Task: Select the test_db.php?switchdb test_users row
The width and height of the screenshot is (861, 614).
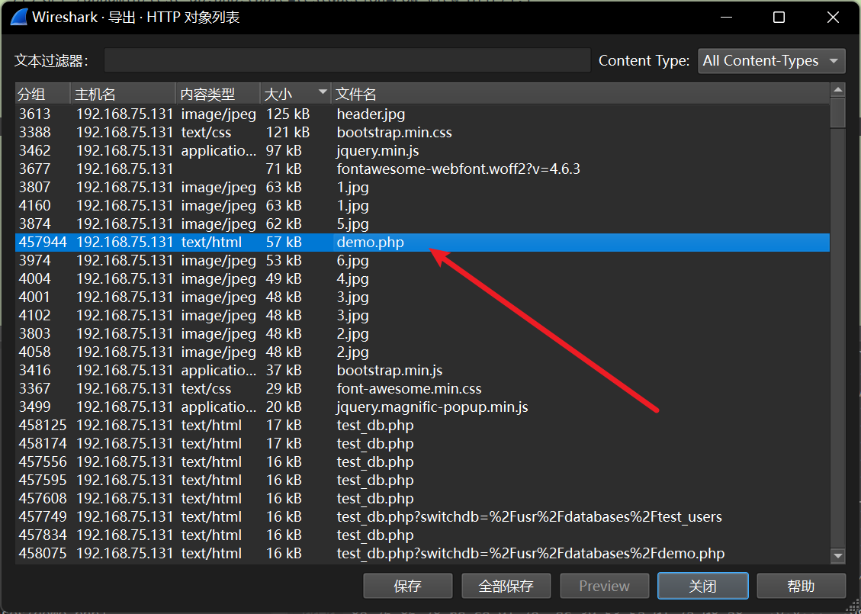Action: coord(528,517)
